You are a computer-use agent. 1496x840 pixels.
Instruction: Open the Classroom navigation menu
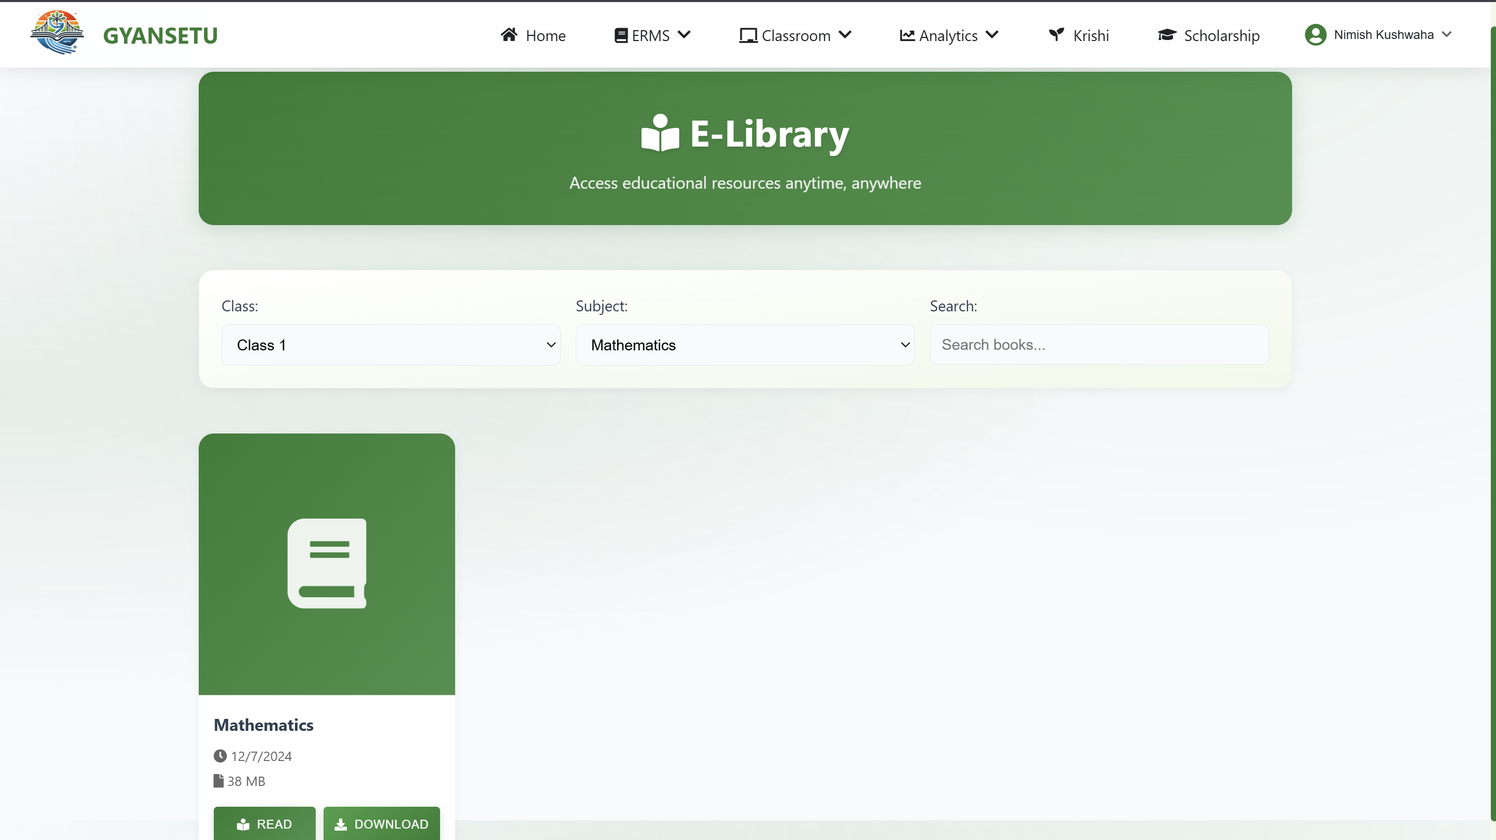click(796, 35)
